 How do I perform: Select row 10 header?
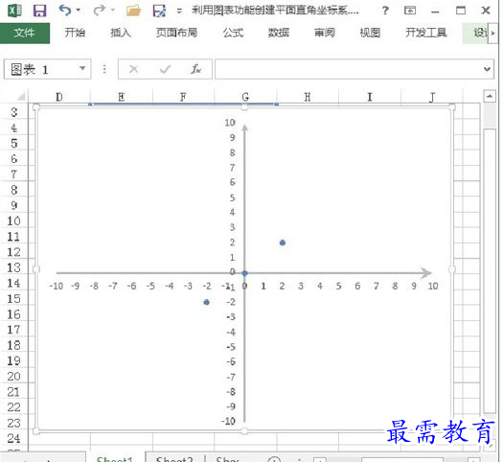pos(14,220)
